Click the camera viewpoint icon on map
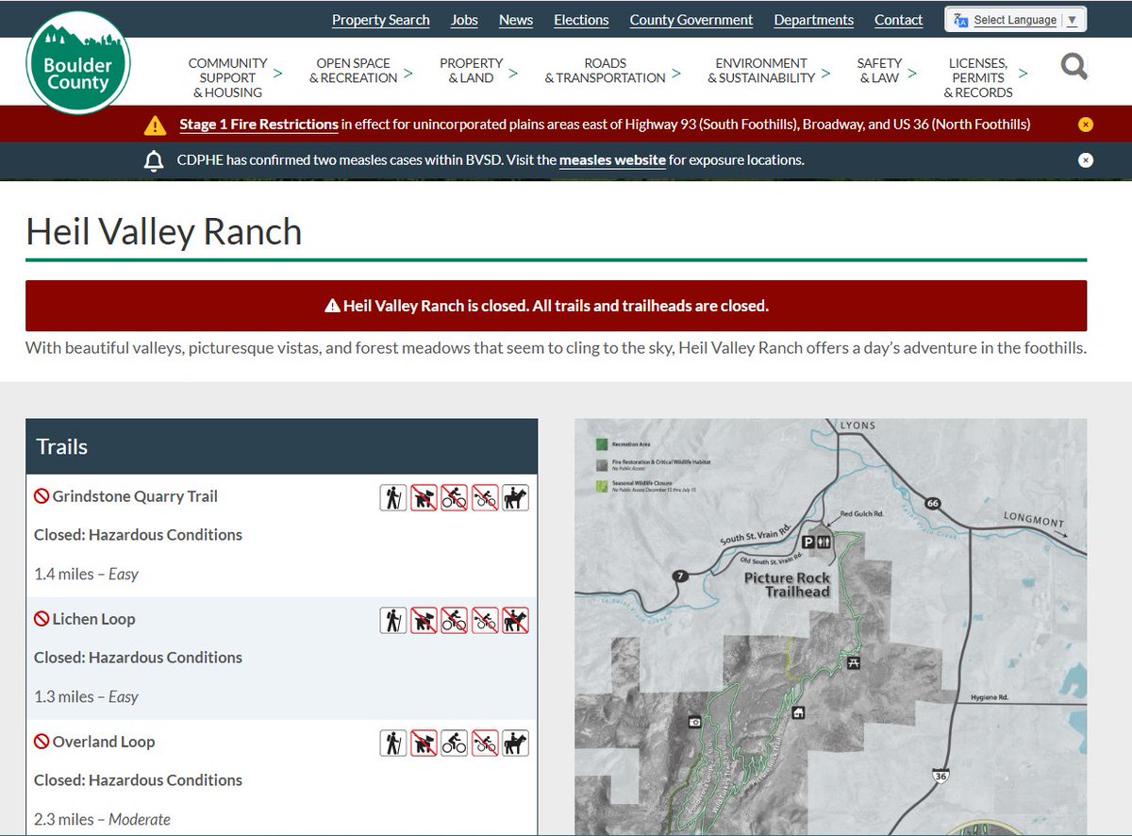Viewport: 1132px width, 836px height. tap(694, 722)
